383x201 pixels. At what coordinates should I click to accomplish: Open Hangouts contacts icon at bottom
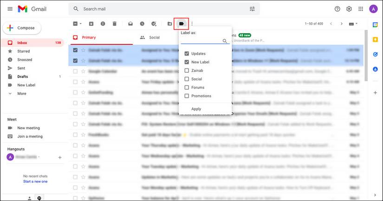click(30, 198)
